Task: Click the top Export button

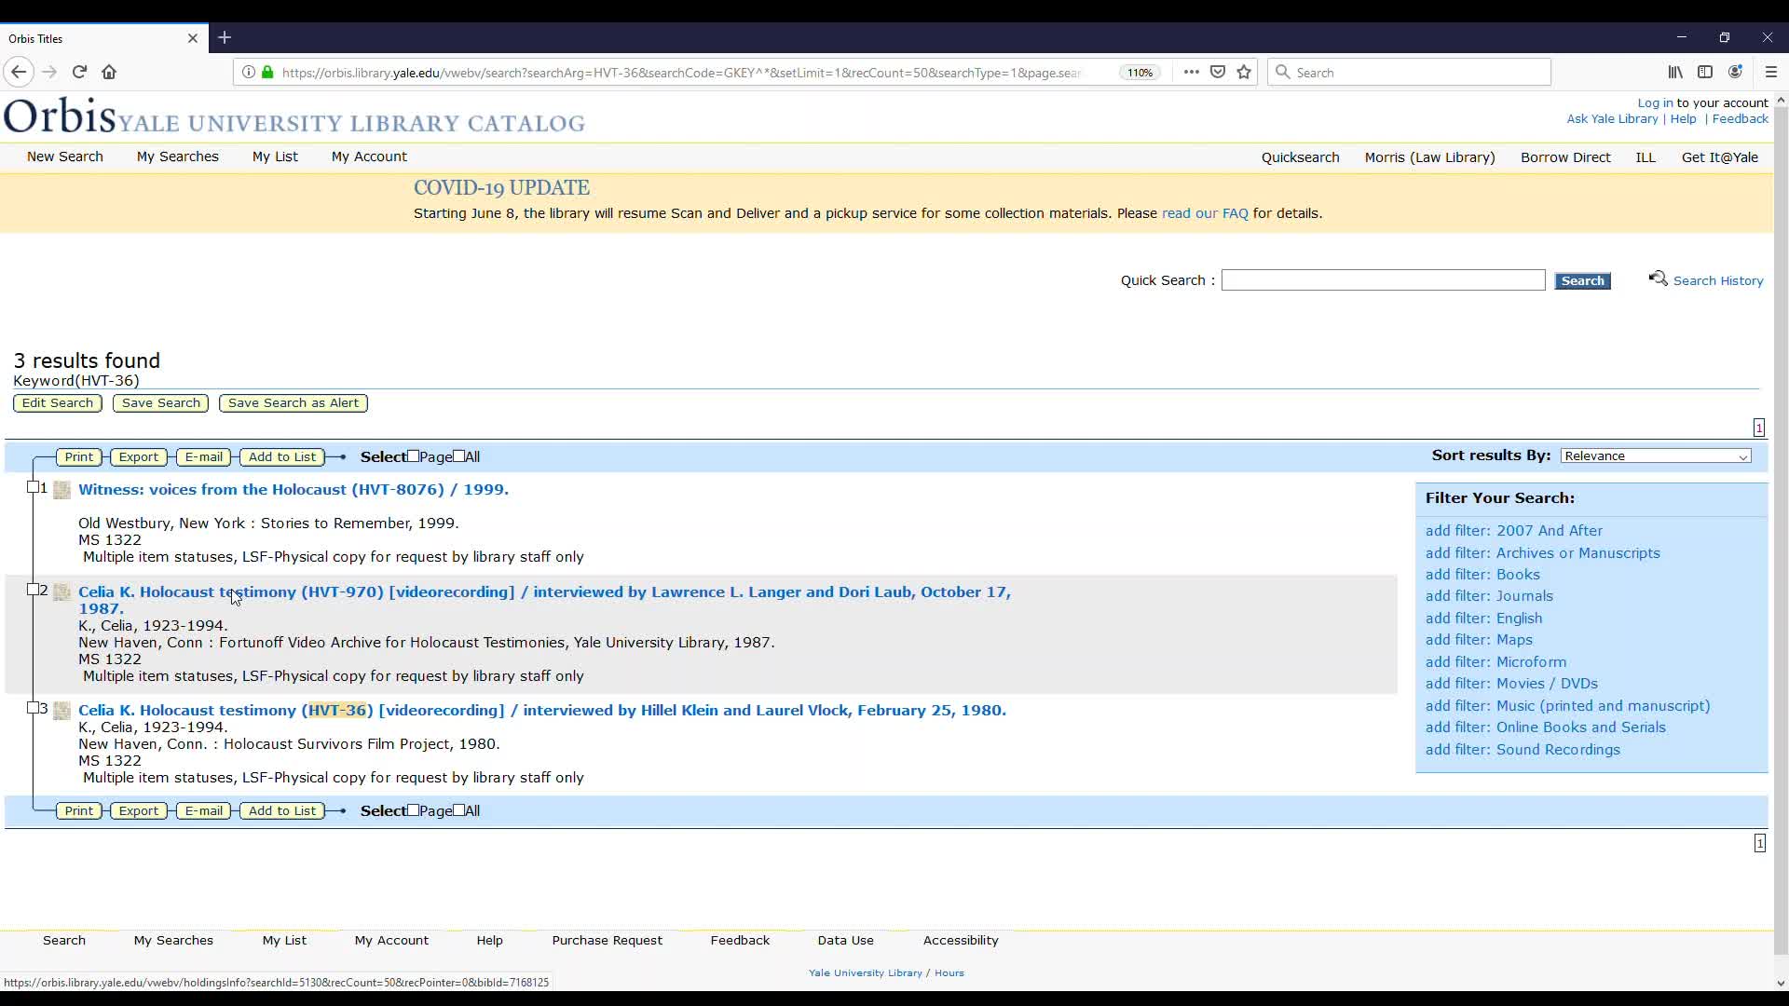Action: coord(139,457)
